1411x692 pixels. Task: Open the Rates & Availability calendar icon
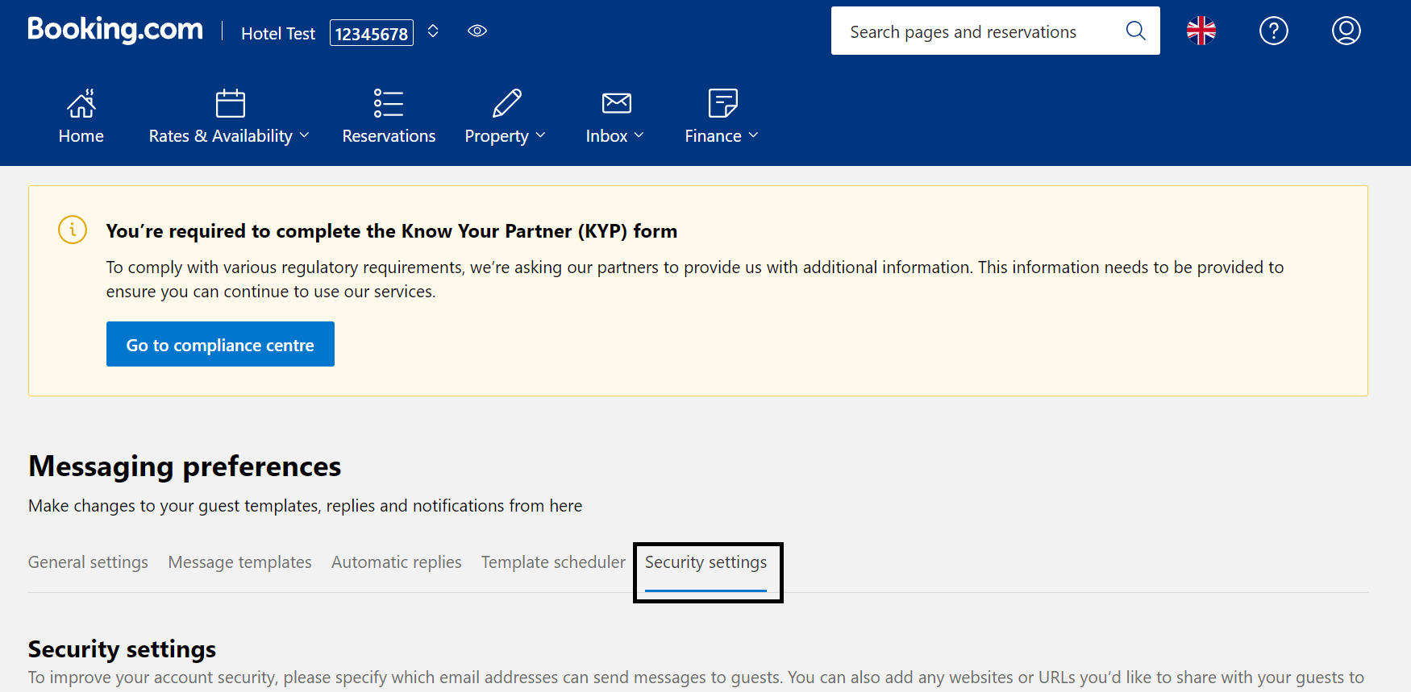click(x=231, y=103)
